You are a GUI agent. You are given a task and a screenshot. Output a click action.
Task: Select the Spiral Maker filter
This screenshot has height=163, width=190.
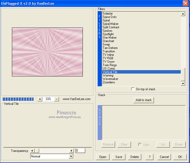click(141, 24)
